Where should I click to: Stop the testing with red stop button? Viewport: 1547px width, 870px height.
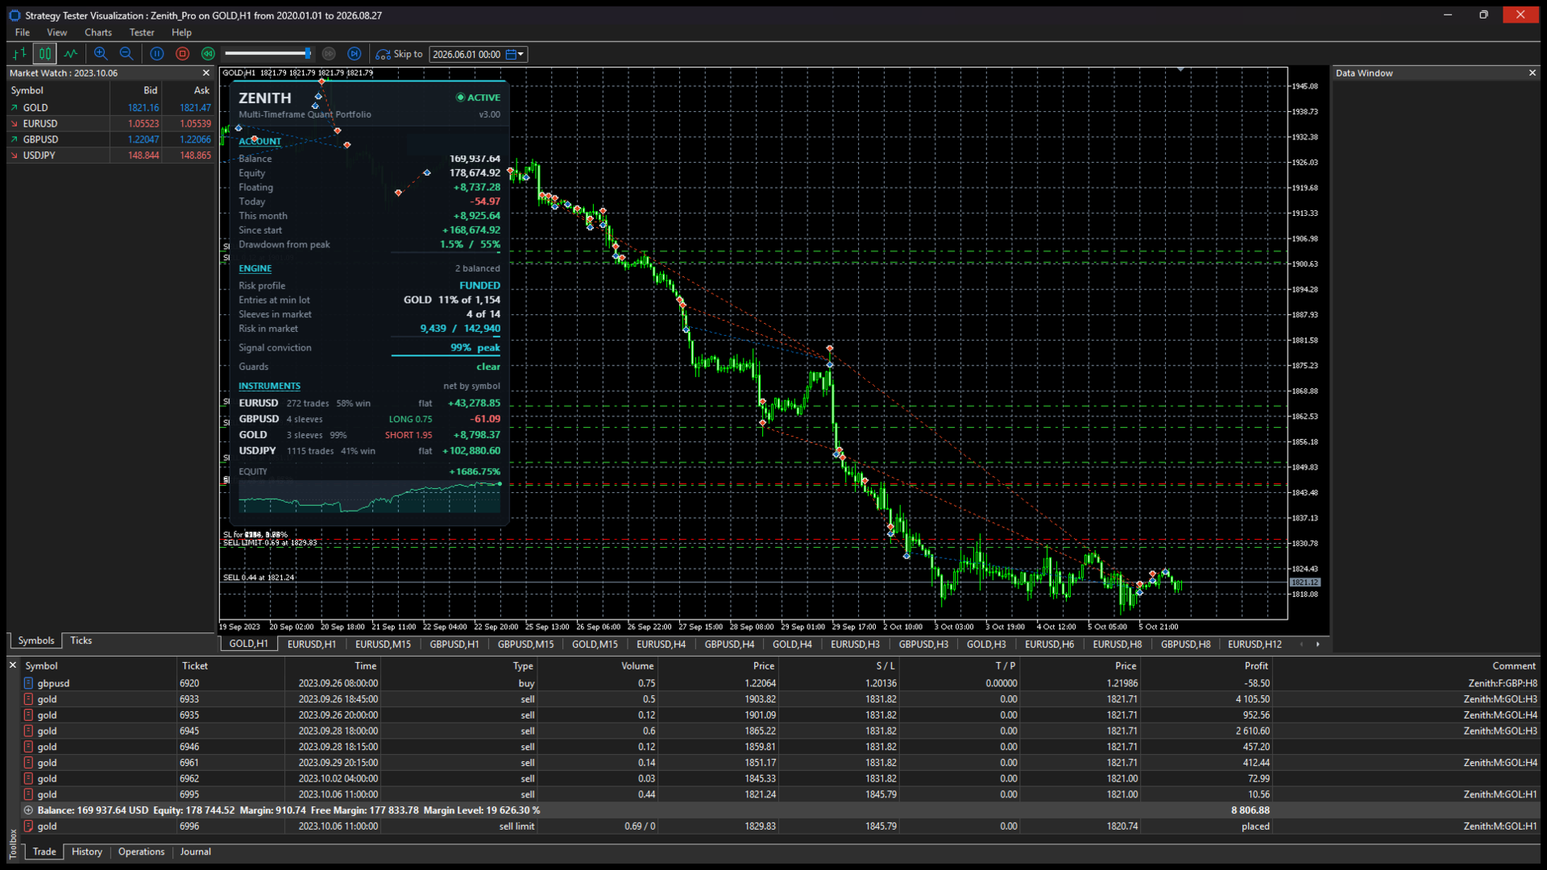(x=183, y=54)
